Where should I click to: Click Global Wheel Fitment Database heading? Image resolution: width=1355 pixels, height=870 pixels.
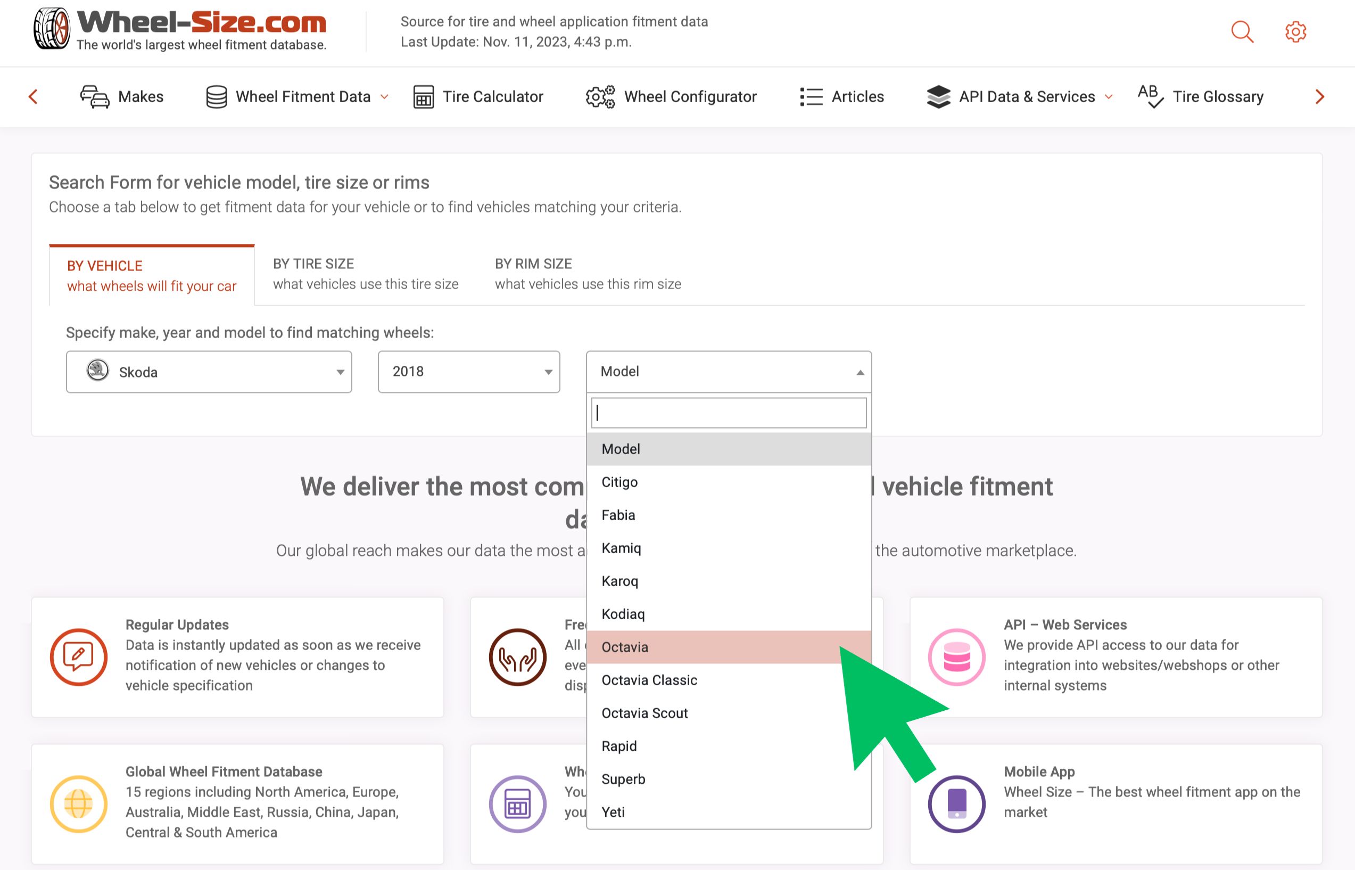(224, 771)
